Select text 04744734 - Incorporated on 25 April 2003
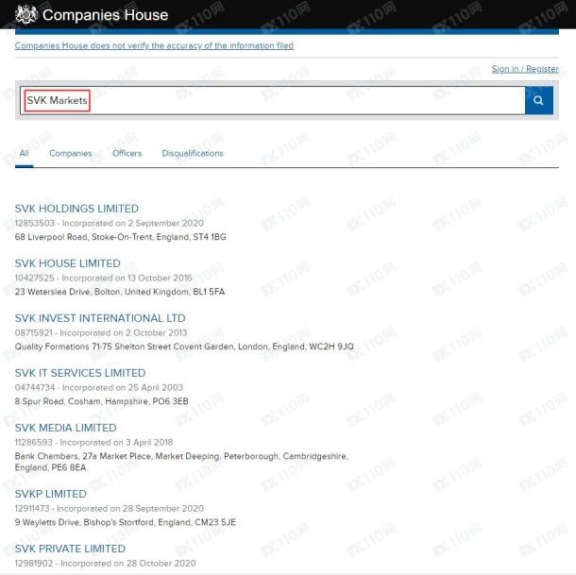Image resolution: width=576 pixels, height=575 pixels. tap(99, 387)
